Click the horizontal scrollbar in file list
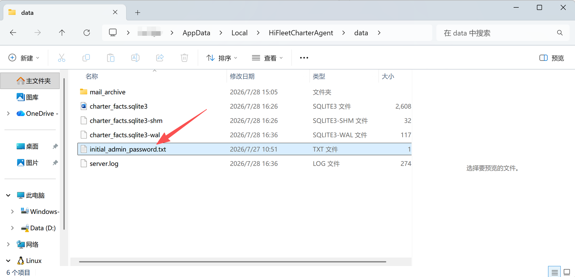575x277 pixels. (233, 262)
